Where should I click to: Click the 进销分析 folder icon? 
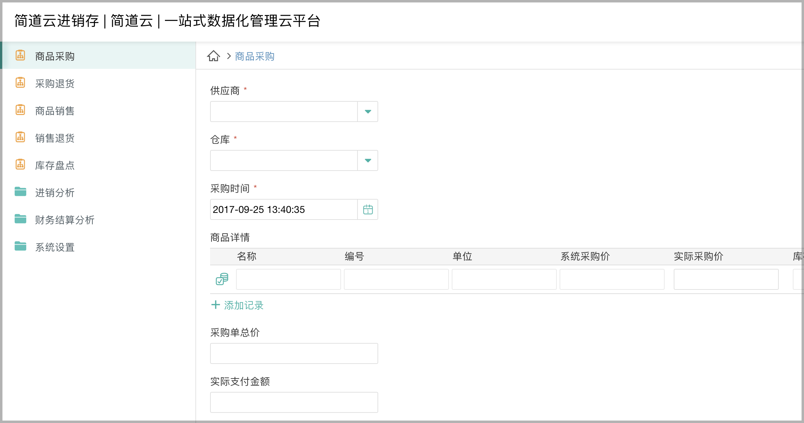pyautogui.click(x=20, y=192)
